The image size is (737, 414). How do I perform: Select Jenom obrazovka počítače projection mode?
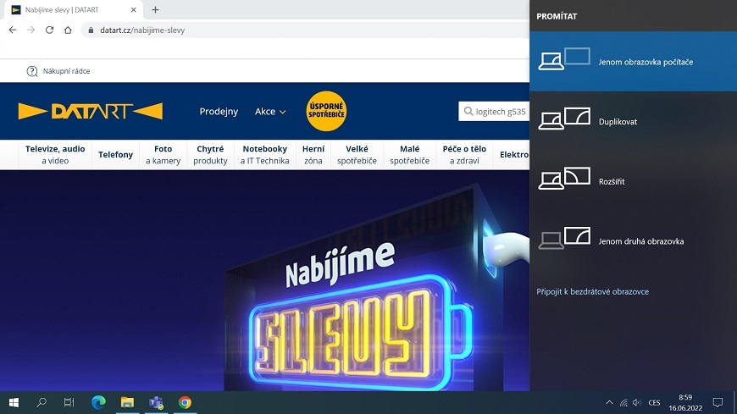click(x=633, y=62)
